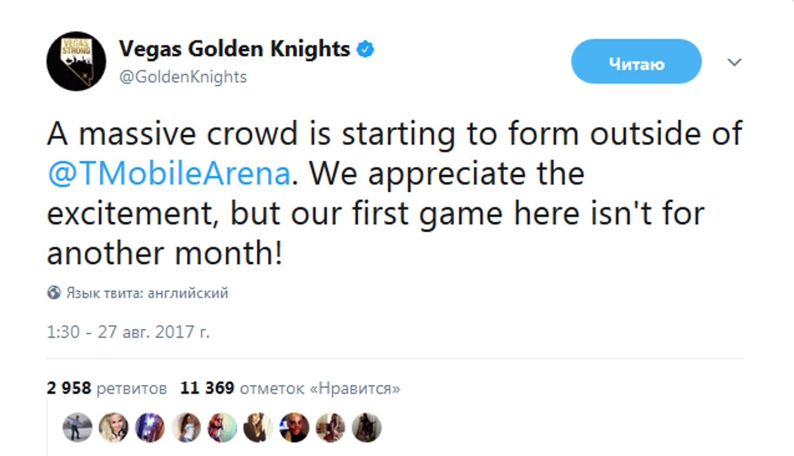Click the globe icon beside tweet language

[x=54, y=292]
